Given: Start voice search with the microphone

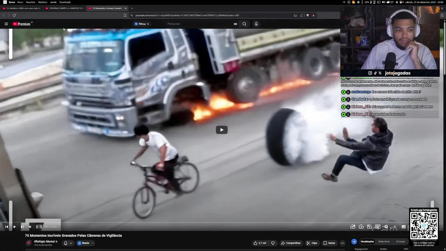Looking at the screenshot, I should (256, 24).
